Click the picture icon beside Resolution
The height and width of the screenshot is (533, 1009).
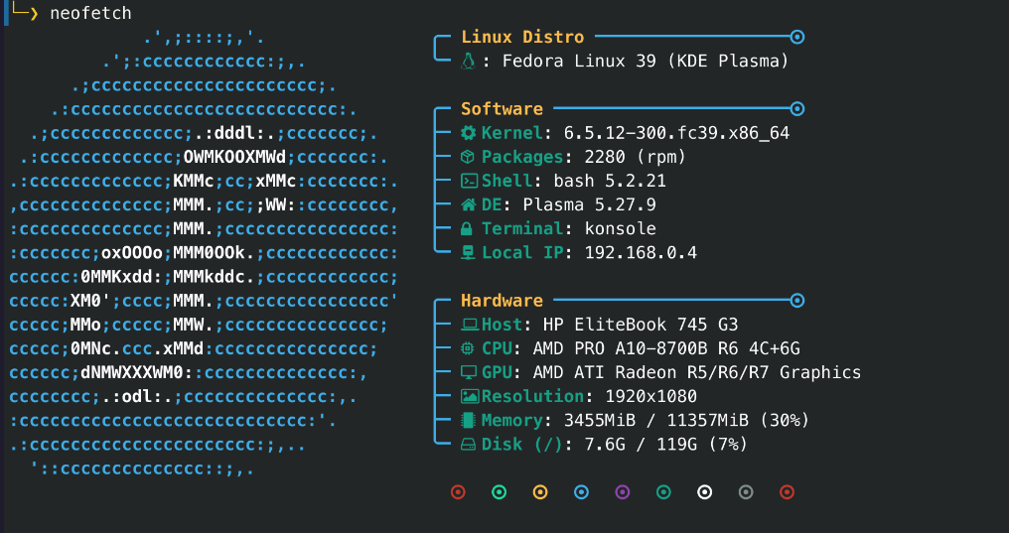pyautogui.click(x=469, y=396)
